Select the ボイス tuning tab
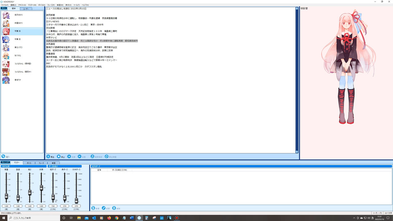Image resolution: width=393 pixels, height=221 pixels. (x=29, y=163)
